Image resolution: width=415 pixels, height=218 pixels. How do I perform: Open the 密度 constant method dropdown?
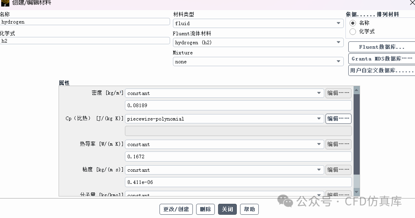(225, 93)
